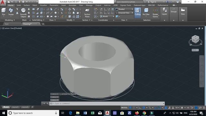Switch to the Express Tools ribbon tab
Image resolution: width=206 pixels, height=116 pixels.
(126, 5)
